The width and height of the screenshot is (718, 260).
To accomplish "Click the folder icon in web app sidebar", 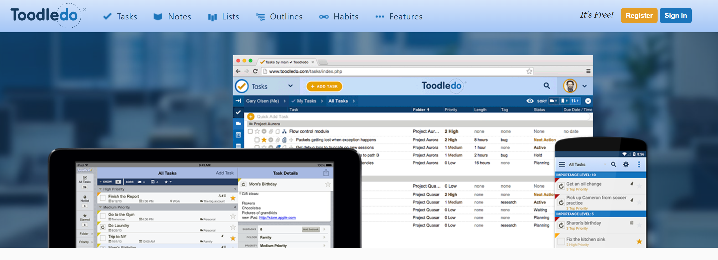I will click(x=238, y=123).
